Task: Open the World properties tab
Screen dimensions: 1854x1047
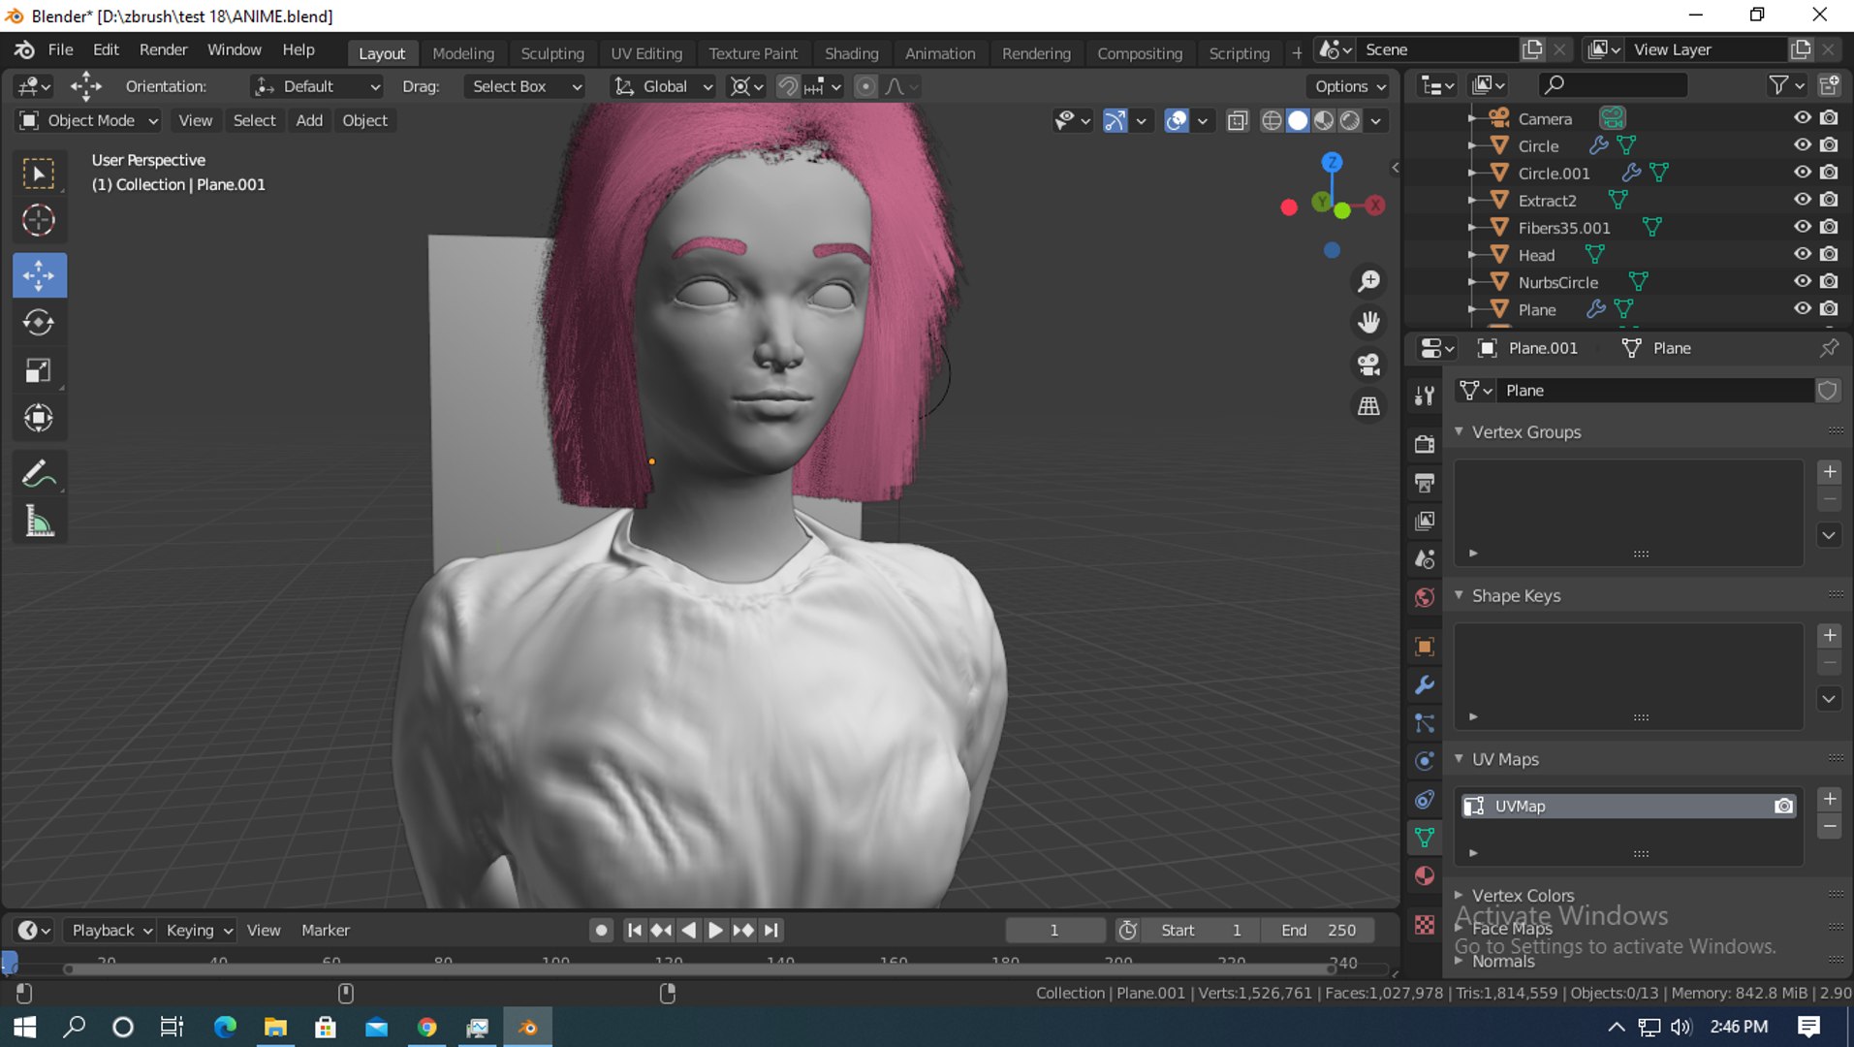Action: pos(1425,597)
